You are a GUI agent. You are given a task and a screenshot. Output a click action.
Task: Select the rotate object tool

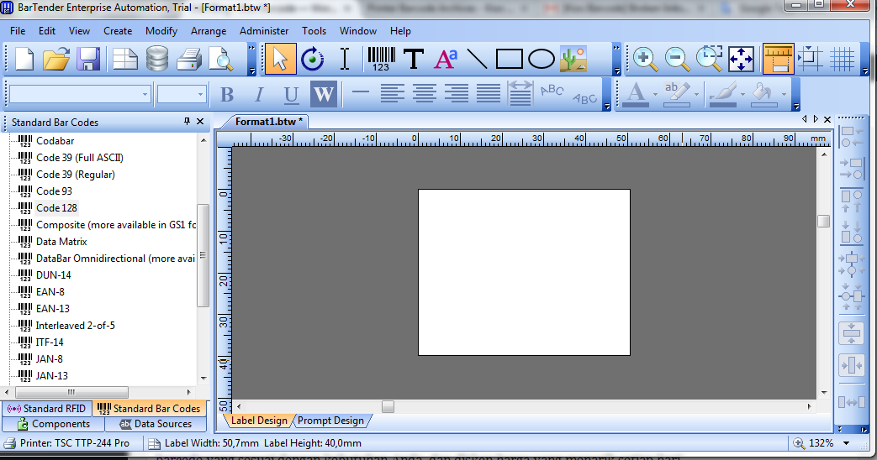click(x=312, y=59)
